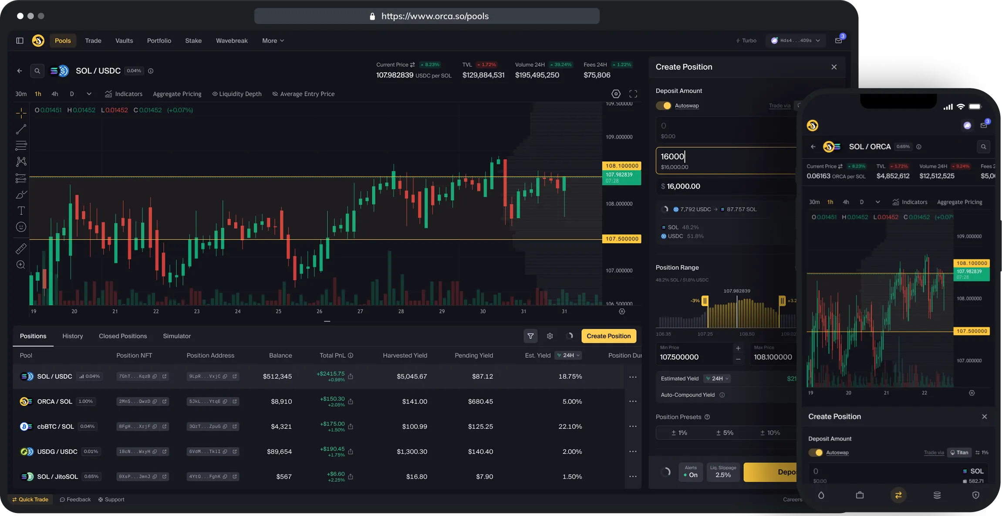
Task: Open pool search magnifier on desktop
Action: pyautogui.click(x=37, y=71)
